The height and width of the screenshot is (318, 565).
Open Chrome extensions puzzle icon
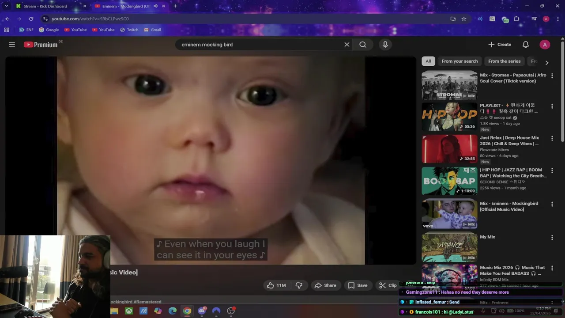coord(517,19)
